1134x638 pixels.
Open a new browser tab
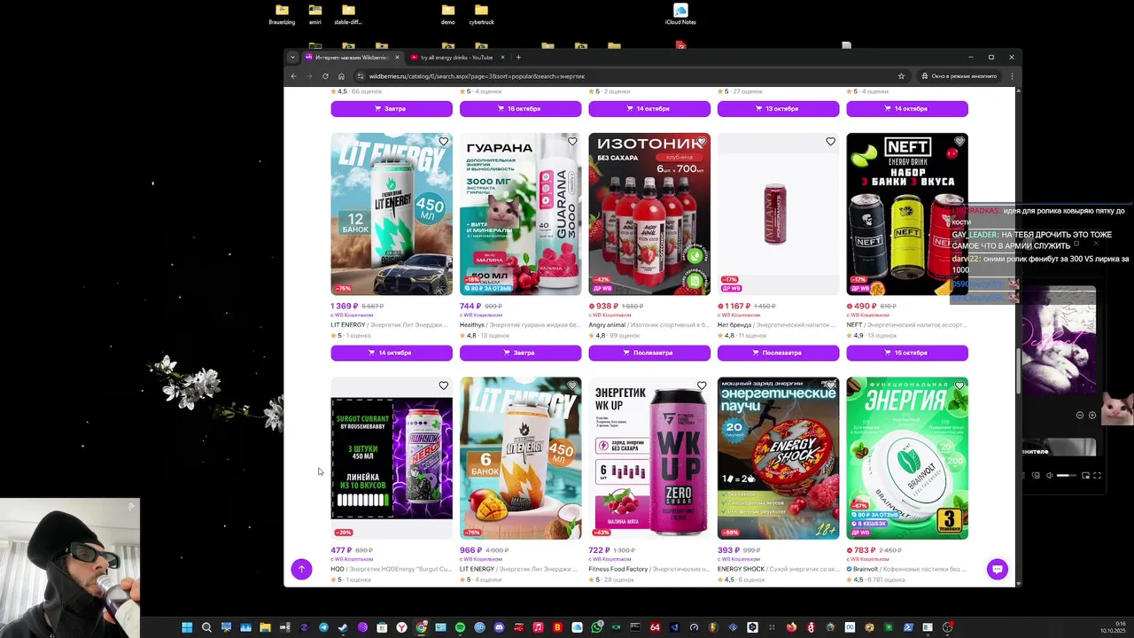click(x=518, y=57)
